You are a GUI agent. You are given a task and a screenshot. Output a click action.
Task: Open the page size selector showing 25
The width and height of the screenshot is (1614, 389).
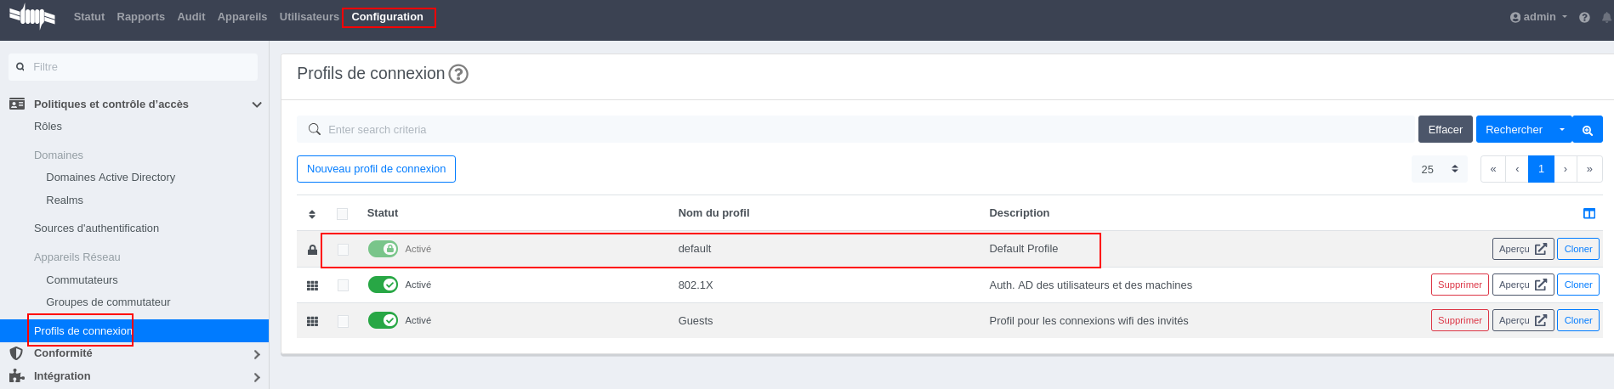coord(1440,169)
